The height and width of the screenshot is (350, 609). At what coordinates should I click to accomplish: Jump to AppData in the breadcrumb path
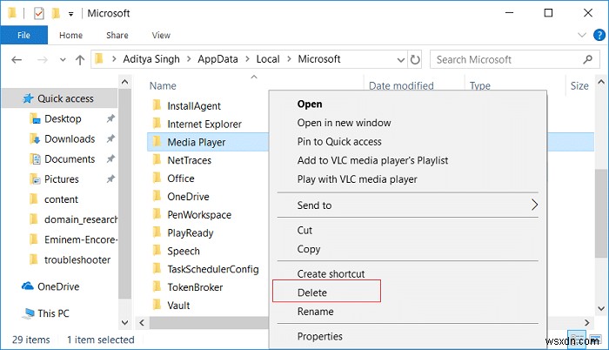(x=224, y=59)
